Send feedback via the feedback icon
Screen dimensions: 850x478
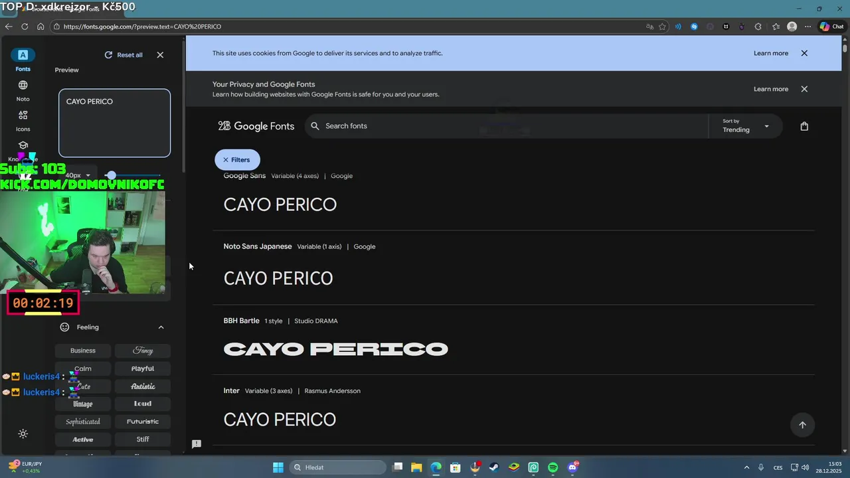click(x=197, y=444)
